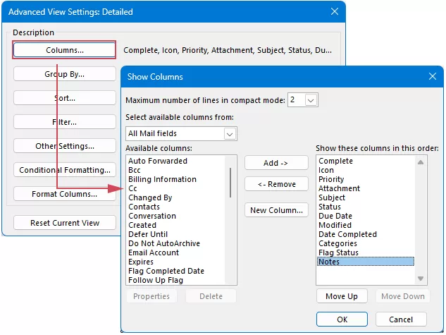Click the New Column... button
Screen dimensions: 446x335
point(276,210)
